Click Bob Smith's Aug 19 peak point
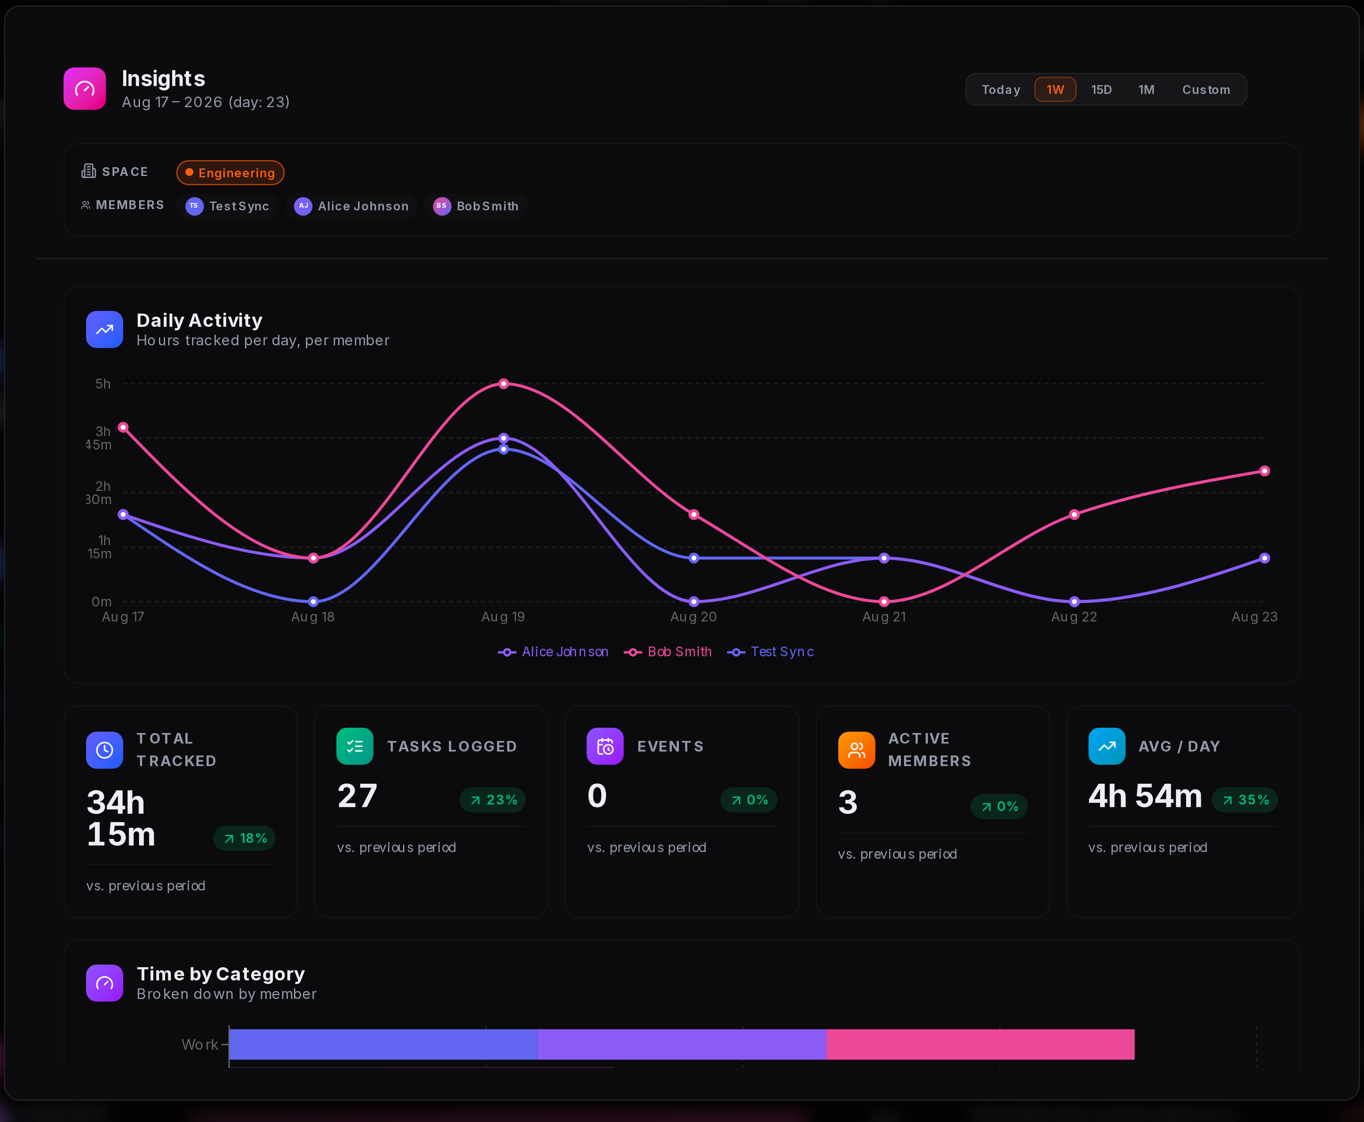 [x=504, y=384]
